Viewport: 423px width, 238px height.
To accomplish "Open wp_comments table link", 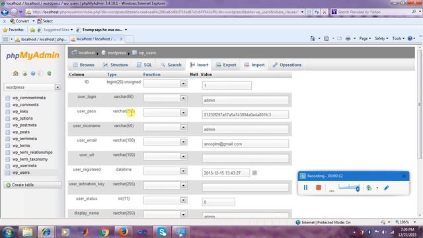I will pyautogui.click(x=25, y=104).
